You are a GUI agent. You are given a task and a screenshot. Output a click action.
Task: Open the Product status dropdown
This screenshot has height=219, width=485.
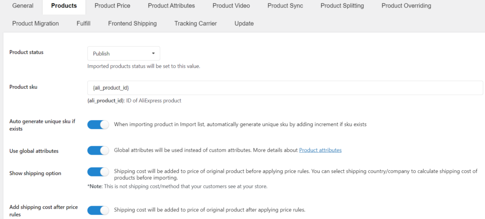pos(124,53)
